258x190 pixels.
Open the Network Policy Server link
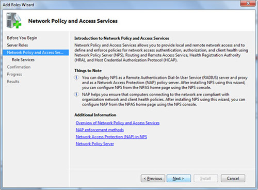[95, 144]
